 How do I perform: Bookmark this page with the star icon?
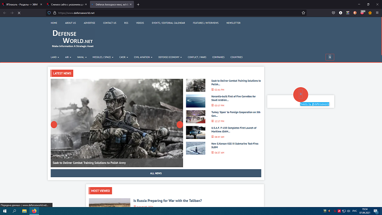coord(303,13)
